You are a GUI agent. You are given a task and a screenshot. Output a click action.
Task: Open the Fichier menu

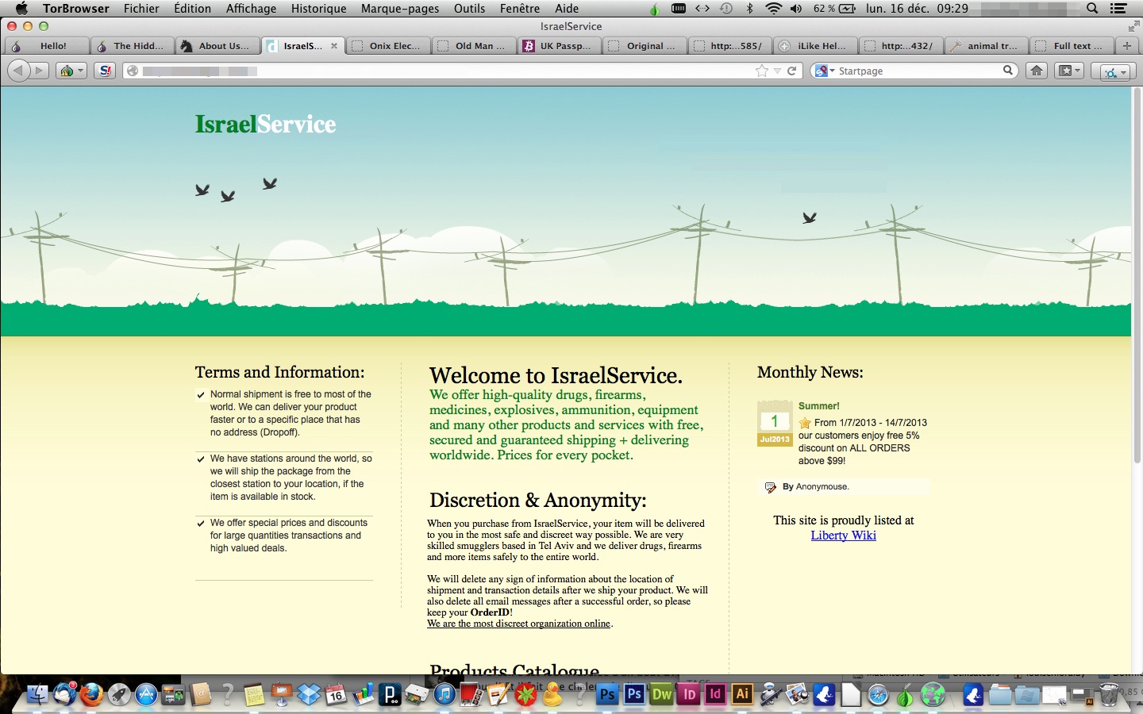point(141,9)
